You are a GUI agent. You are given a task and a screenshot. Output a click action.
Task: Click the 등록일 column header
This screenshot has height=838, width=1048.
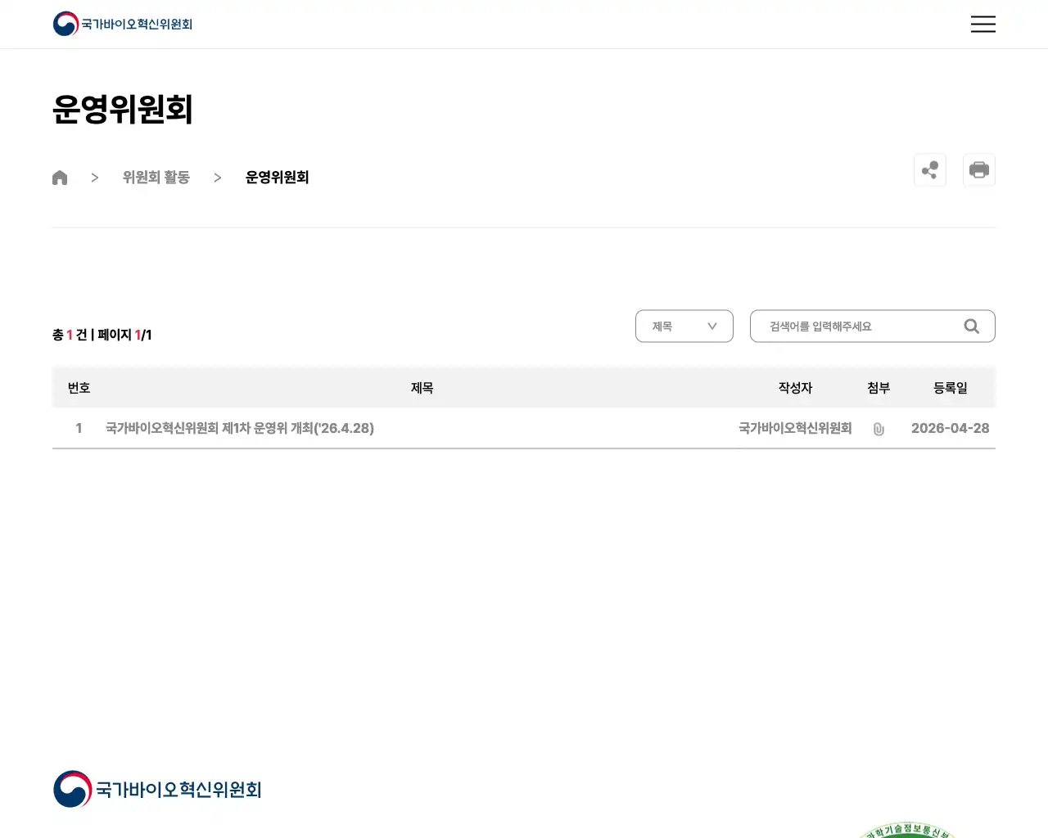951,388
